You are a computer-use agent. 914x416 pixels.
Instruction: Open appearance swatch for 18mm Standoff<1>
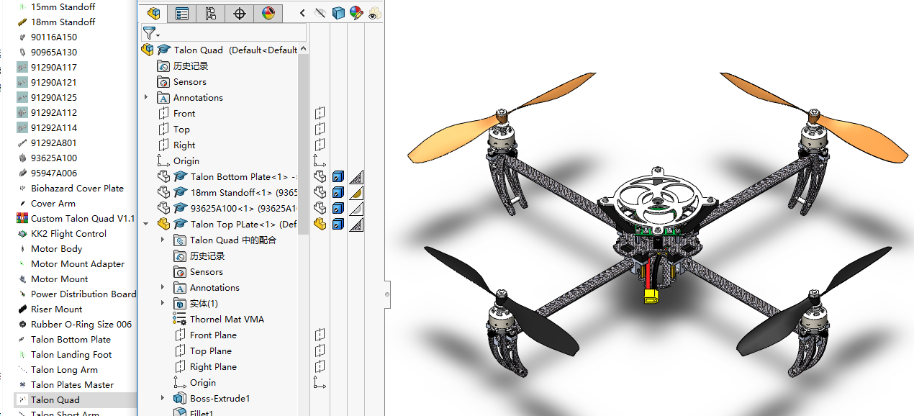pyautogui.click(x=356, y=192)
